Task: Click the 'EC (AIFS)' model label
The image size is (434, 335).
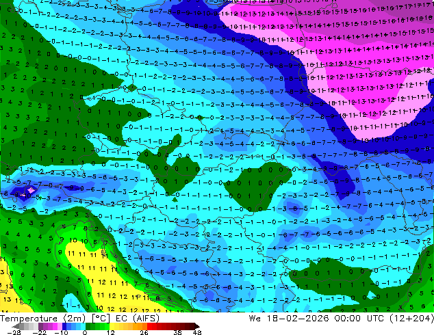Action: pyautogui.click(x=138, y=319)
